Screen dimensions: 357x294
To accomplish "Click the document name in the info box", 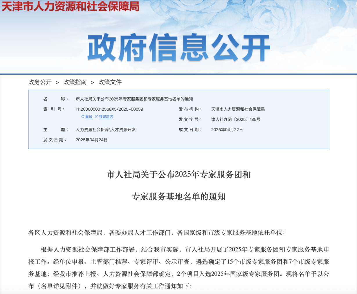I will 134,99.
